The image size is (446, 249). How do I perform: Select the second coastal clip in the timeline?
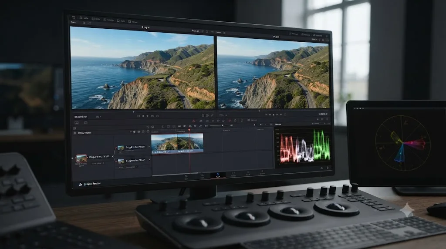pyautogui.click(x=190, y=143)
